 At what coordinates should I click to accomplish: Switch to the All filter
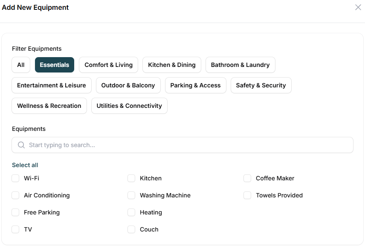tap(21, 65)
